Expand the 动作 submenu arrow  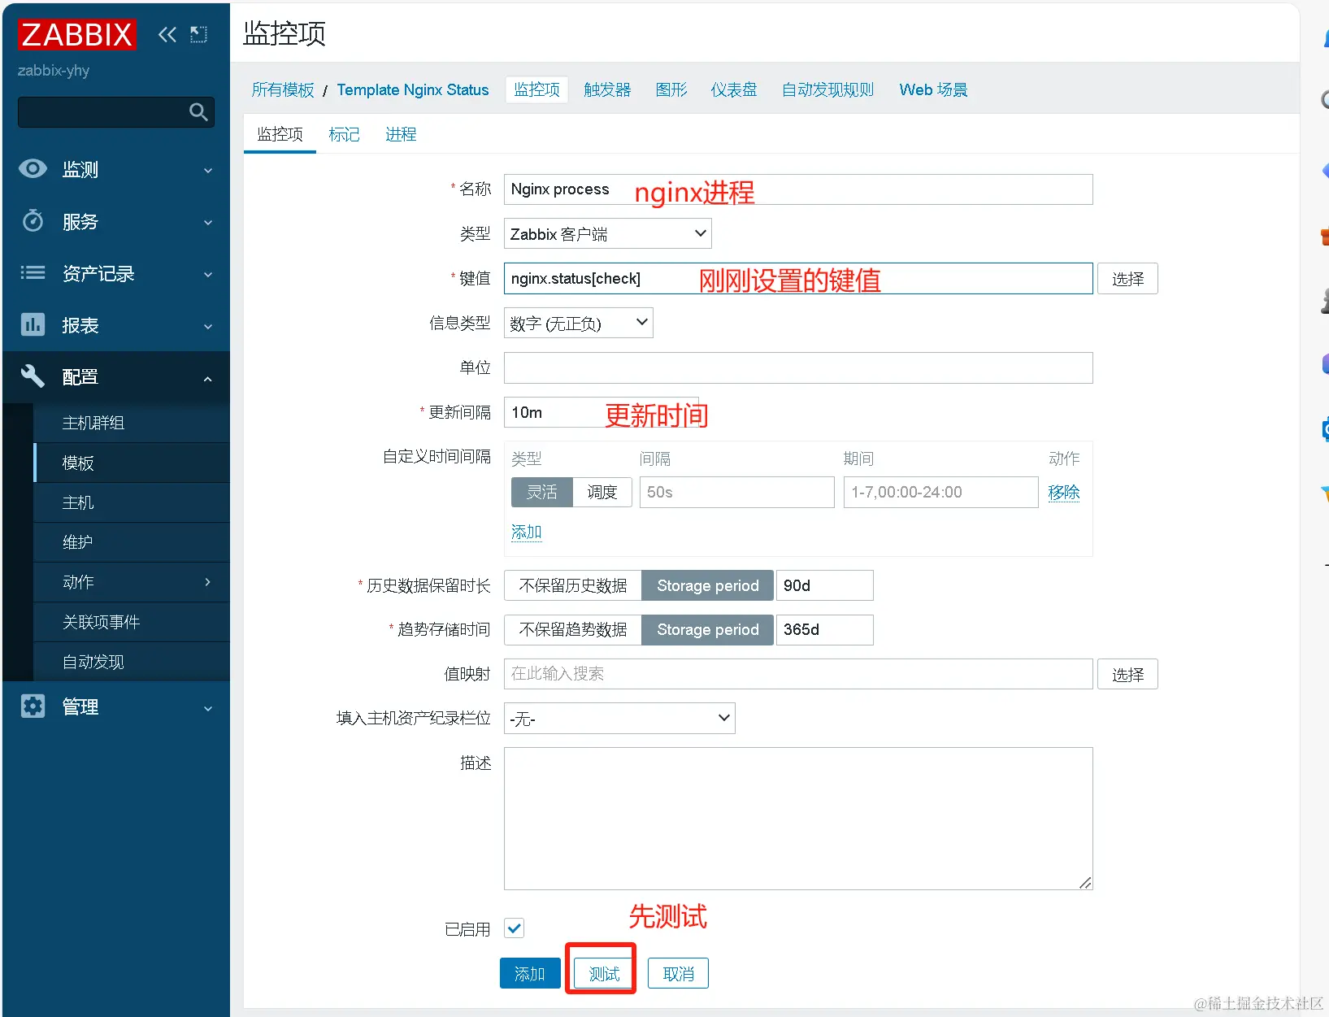tap(208, 582)
